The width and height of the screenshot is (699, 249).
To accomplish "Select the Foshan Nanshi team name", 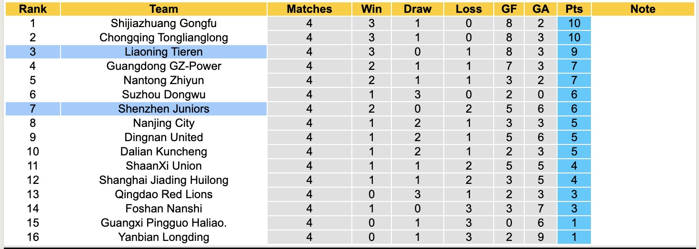I will pyautogui.click(x=164, y=209).
